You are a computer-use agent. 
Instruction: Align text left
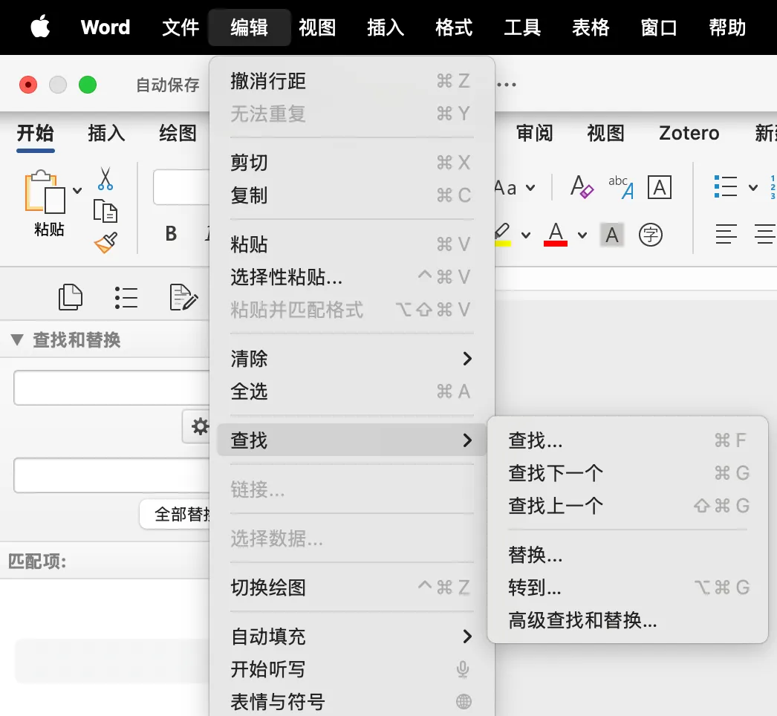click(726, 235)
